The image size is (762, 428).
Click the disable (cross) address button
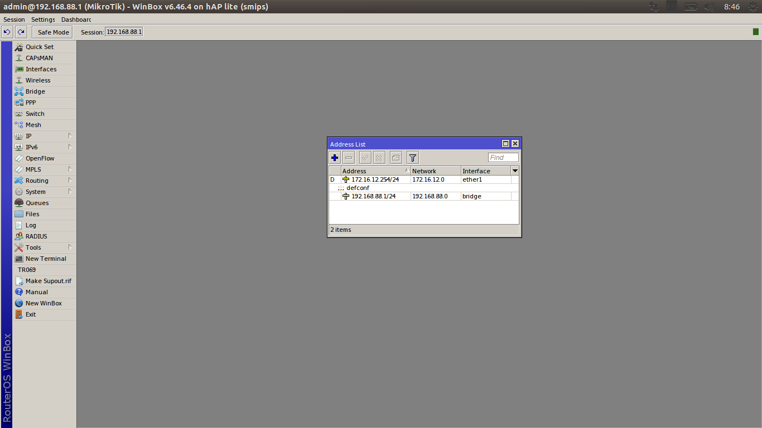379,158
